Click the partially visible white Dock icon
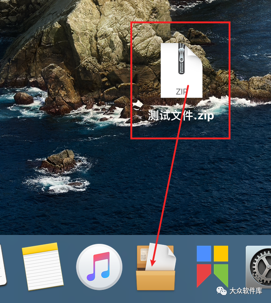The height and width of the screenshot is (303, 271). click(x=3, y=265)
